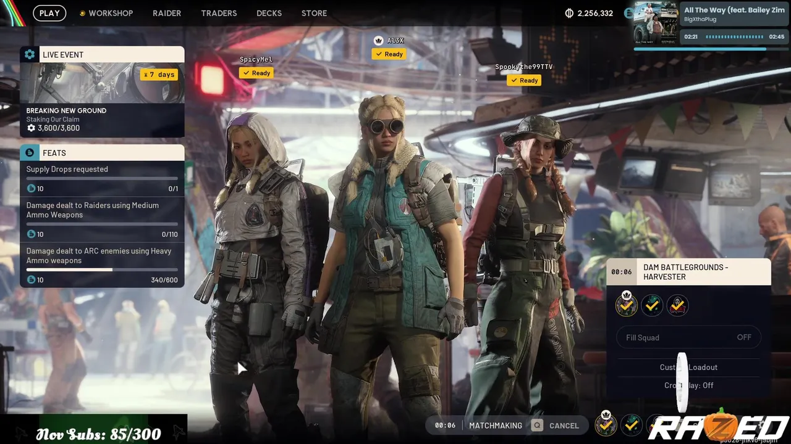Viewport: 791px width, 444px height.
Task: Open the RAIDER menu tab
Action: point(167,13)
